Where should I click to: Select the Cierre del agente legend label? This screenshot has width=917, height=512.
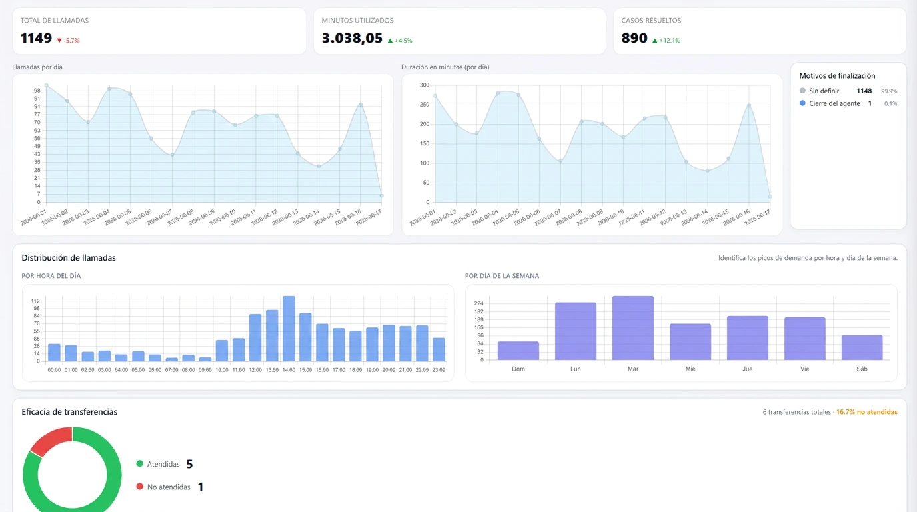tap(834, 103)
